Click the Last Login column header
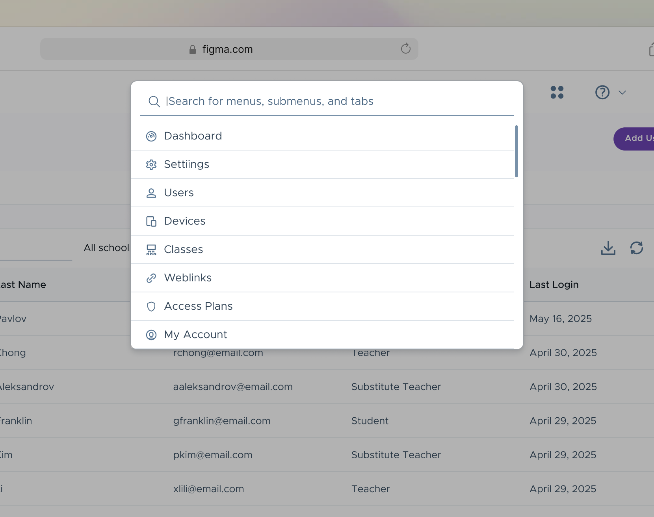Viewport: 654px width, 517px height. [554, 285]
